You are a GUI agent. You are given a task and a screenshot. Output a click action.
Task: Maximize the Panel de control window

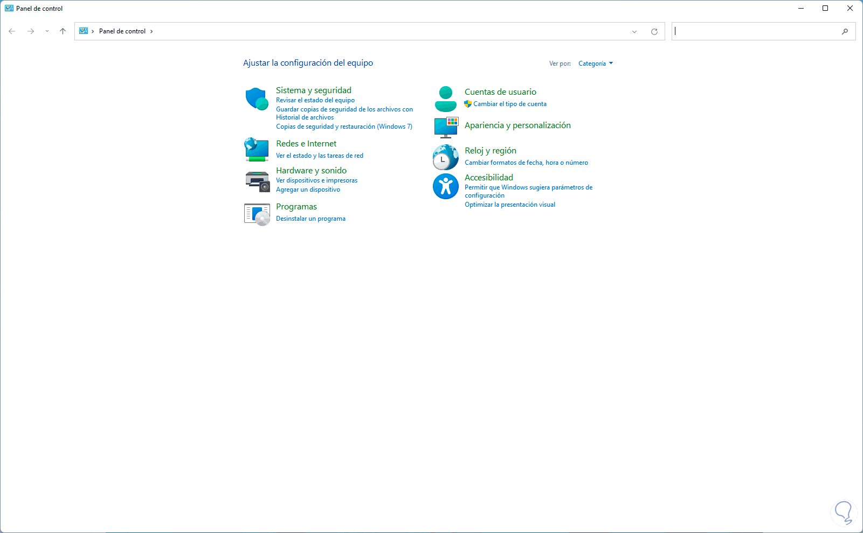pyautogui.click(x=825, y=9)
